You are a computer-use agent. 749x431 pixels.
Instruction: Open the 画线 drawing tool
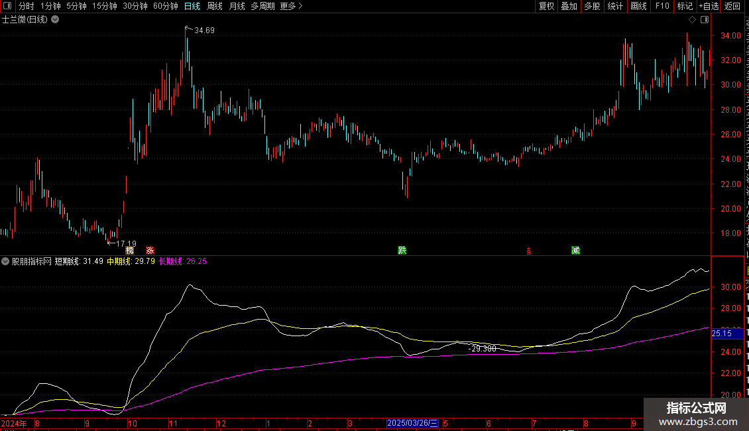(x=638, y=6)
